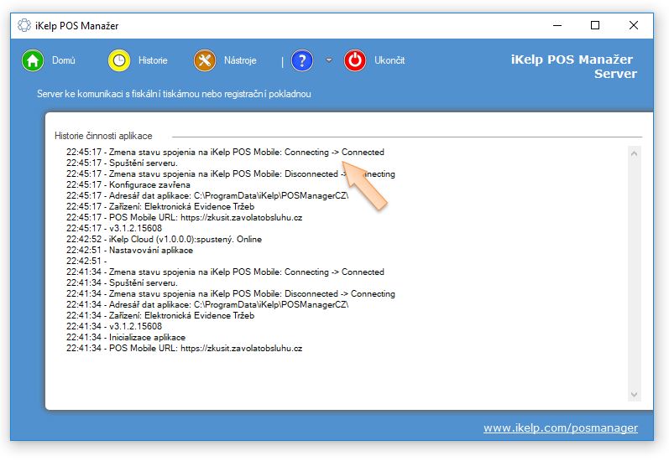The width and height of the screenshot is (669, 461).
Task: Go to the Domů text label
Action: click(x=64, y=60)
